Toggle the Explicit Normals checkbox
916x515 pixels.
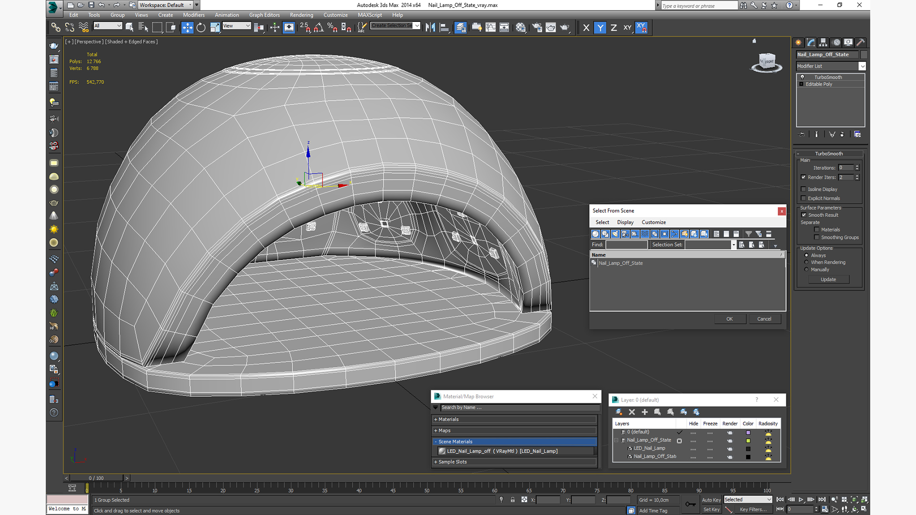[803, 198]
